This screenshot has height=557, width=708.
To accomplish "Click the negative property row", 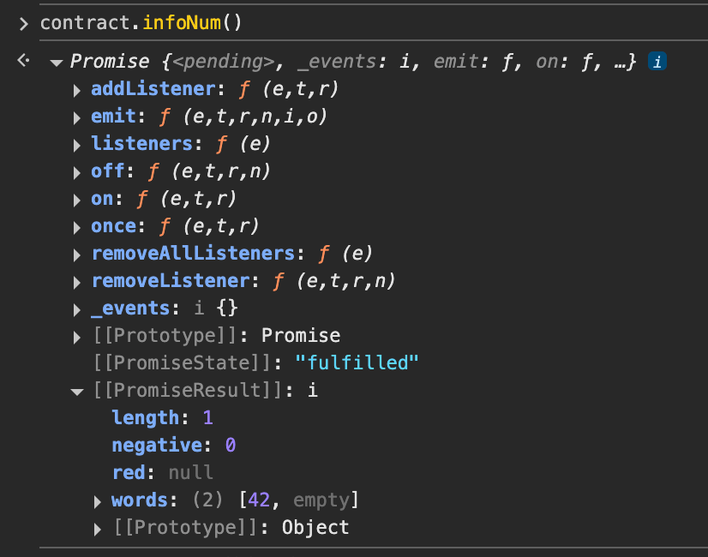I will tap(173, 446).
